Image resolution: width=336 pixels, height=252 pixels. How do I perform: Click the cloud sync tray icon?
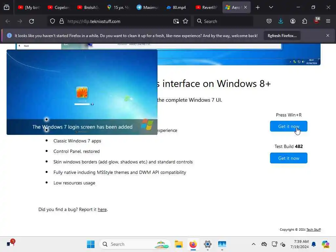(x=264, y=244)
